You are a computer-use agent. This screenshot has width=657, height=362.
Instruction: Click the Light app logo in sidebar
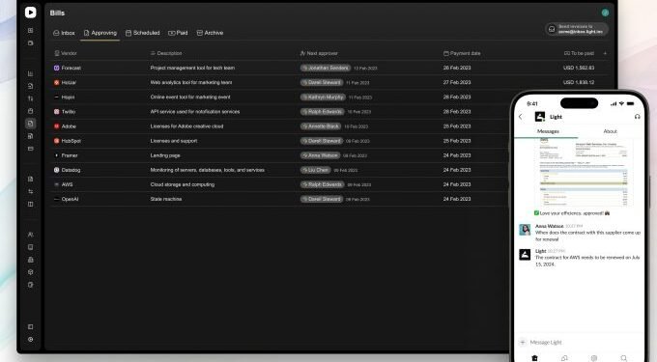point(30,13)
